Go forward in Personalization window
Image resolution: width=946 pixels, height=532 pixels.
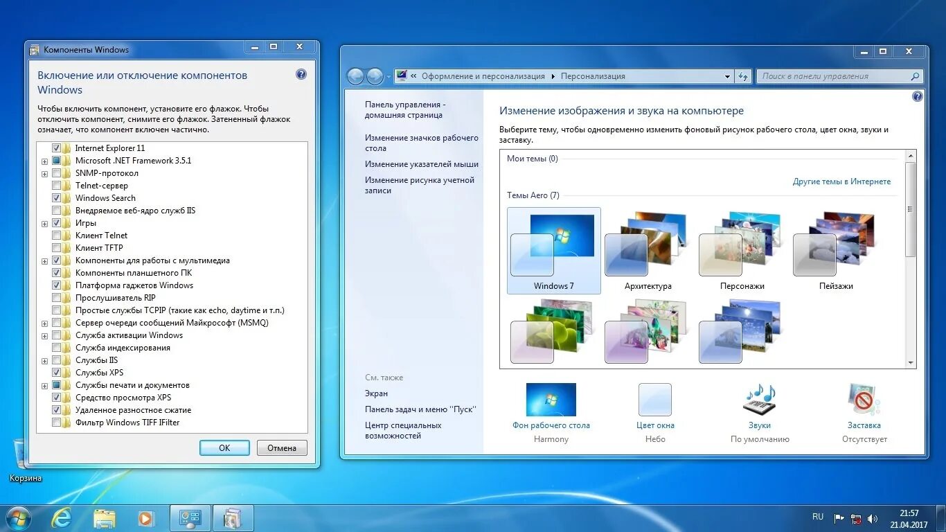(375, 76)
